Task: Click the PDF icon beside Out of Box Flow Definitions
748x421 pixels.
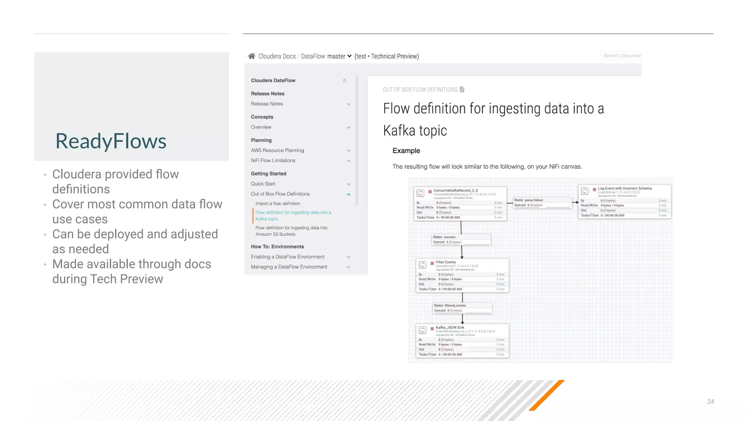Action: pyautogui.click(x=462, y=90)
